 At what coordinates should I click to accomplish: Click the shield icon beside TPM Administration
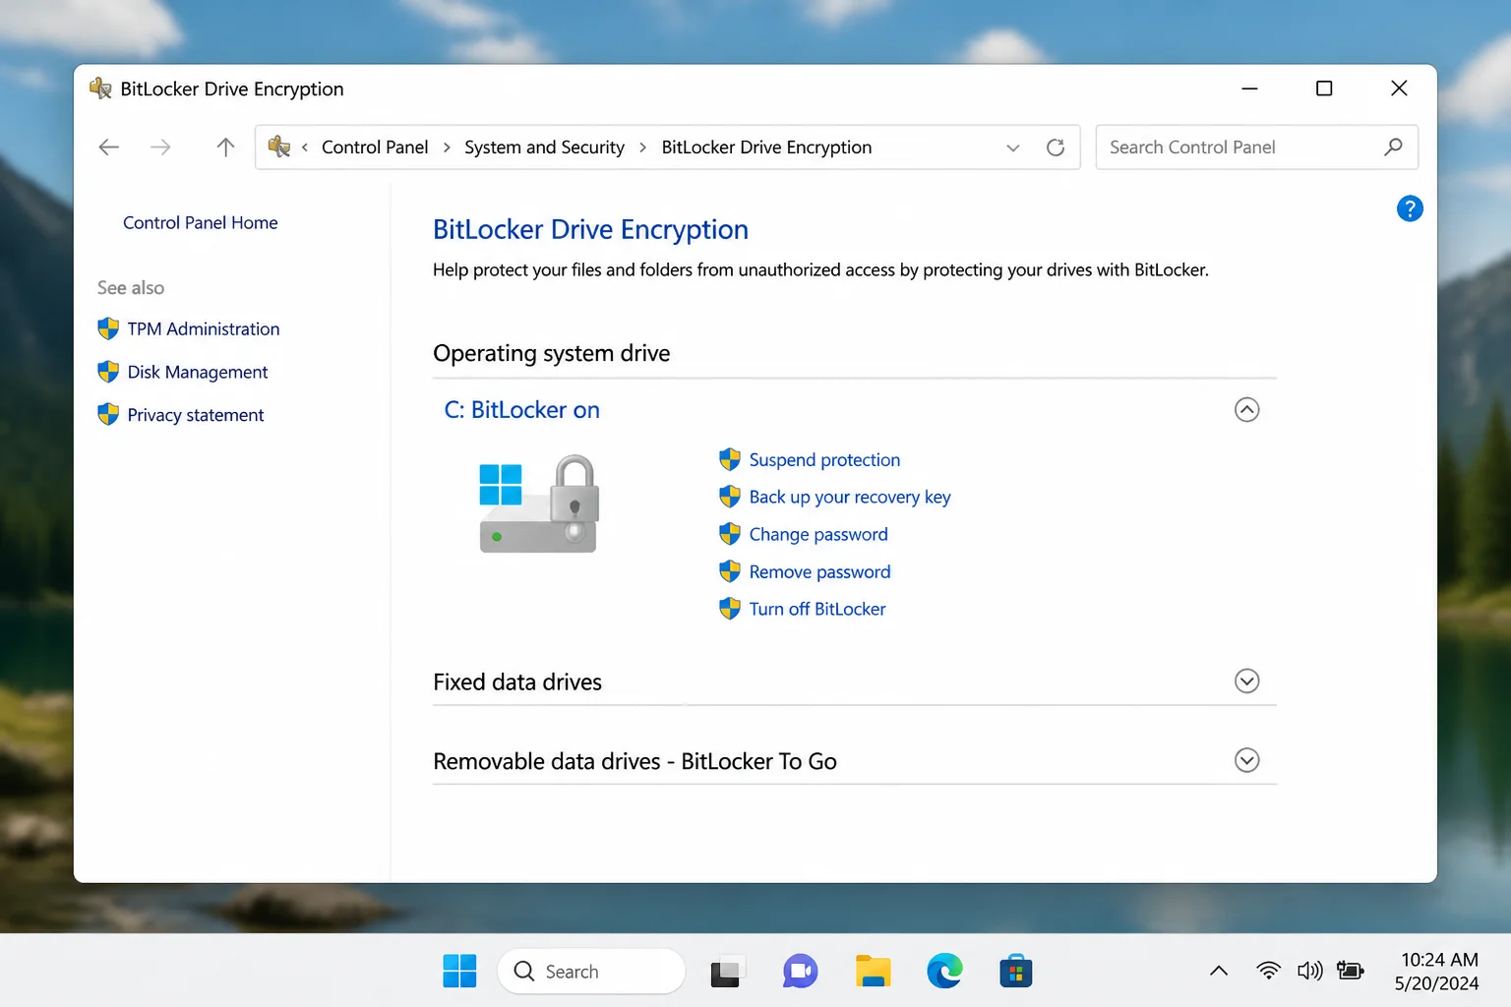coord(108,328)
